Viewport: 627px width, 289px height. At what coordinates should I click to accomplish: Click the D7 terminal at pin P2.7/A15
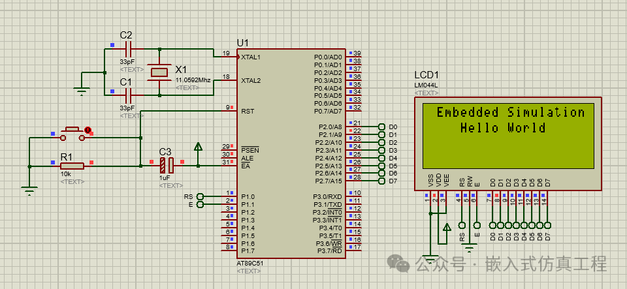click(381, 181)
